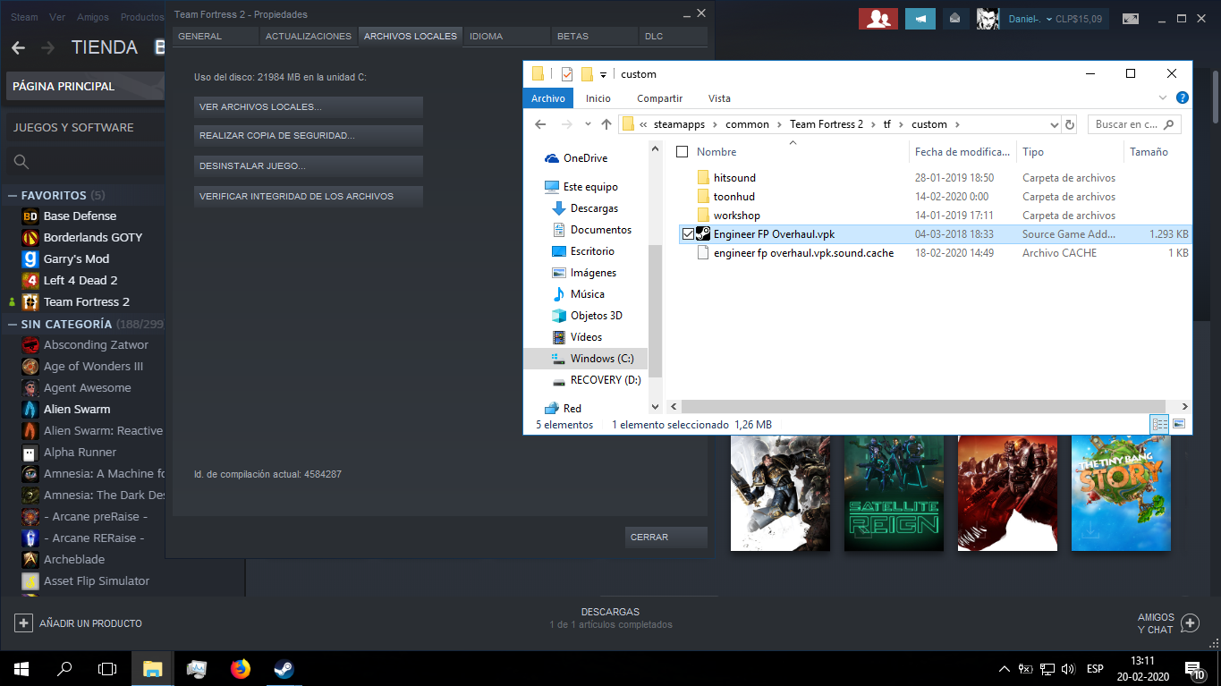Select Team Fortress 2 in Steam library
Screen dimensions: 1221x686
(x=86, y=302)
